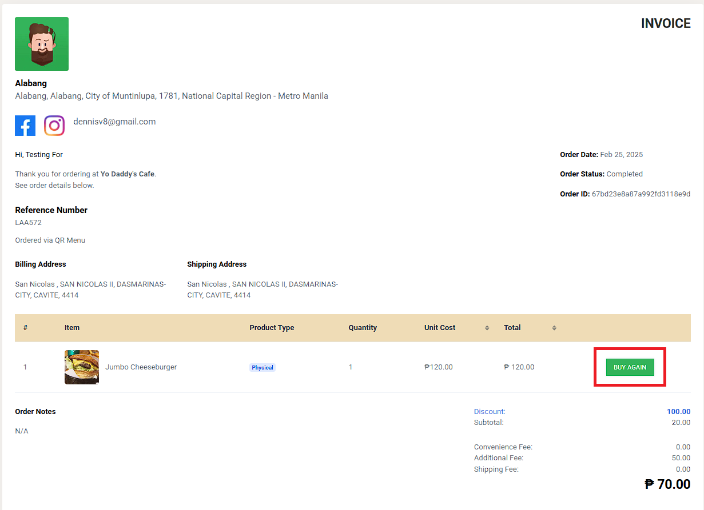Click the dennisv8@gmail.com email
The height and width of the screenshot is (510, 704).
[x=114, y=122]
